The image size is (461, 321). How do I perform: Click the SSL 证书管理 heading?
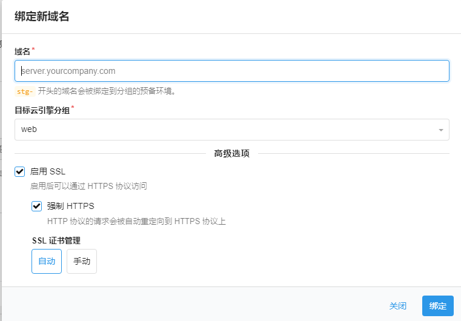point(56,240)
